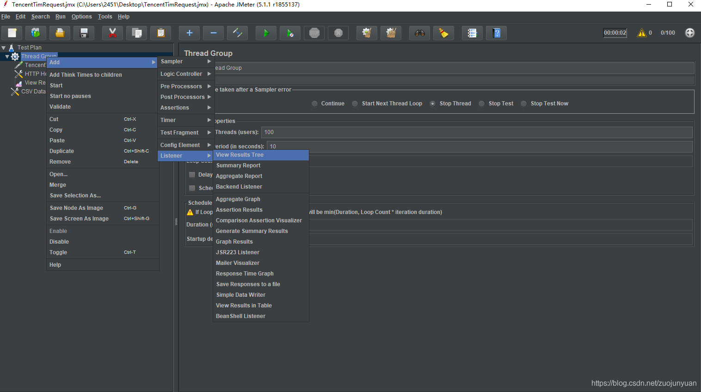Click the Search binoculars toolbar icon
701x392 pixels.
(x=419, y=33)
